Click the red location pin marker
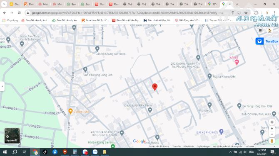 click(x=154, y=87)
